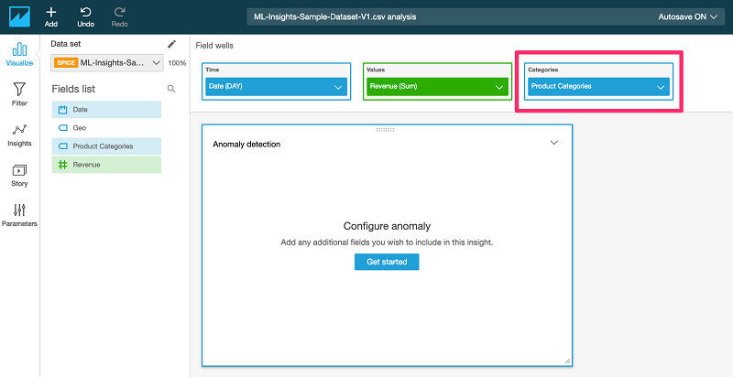Click the resize grip of anomaly visual
This screenshot has width=733, height=377.
pos(567,361)
